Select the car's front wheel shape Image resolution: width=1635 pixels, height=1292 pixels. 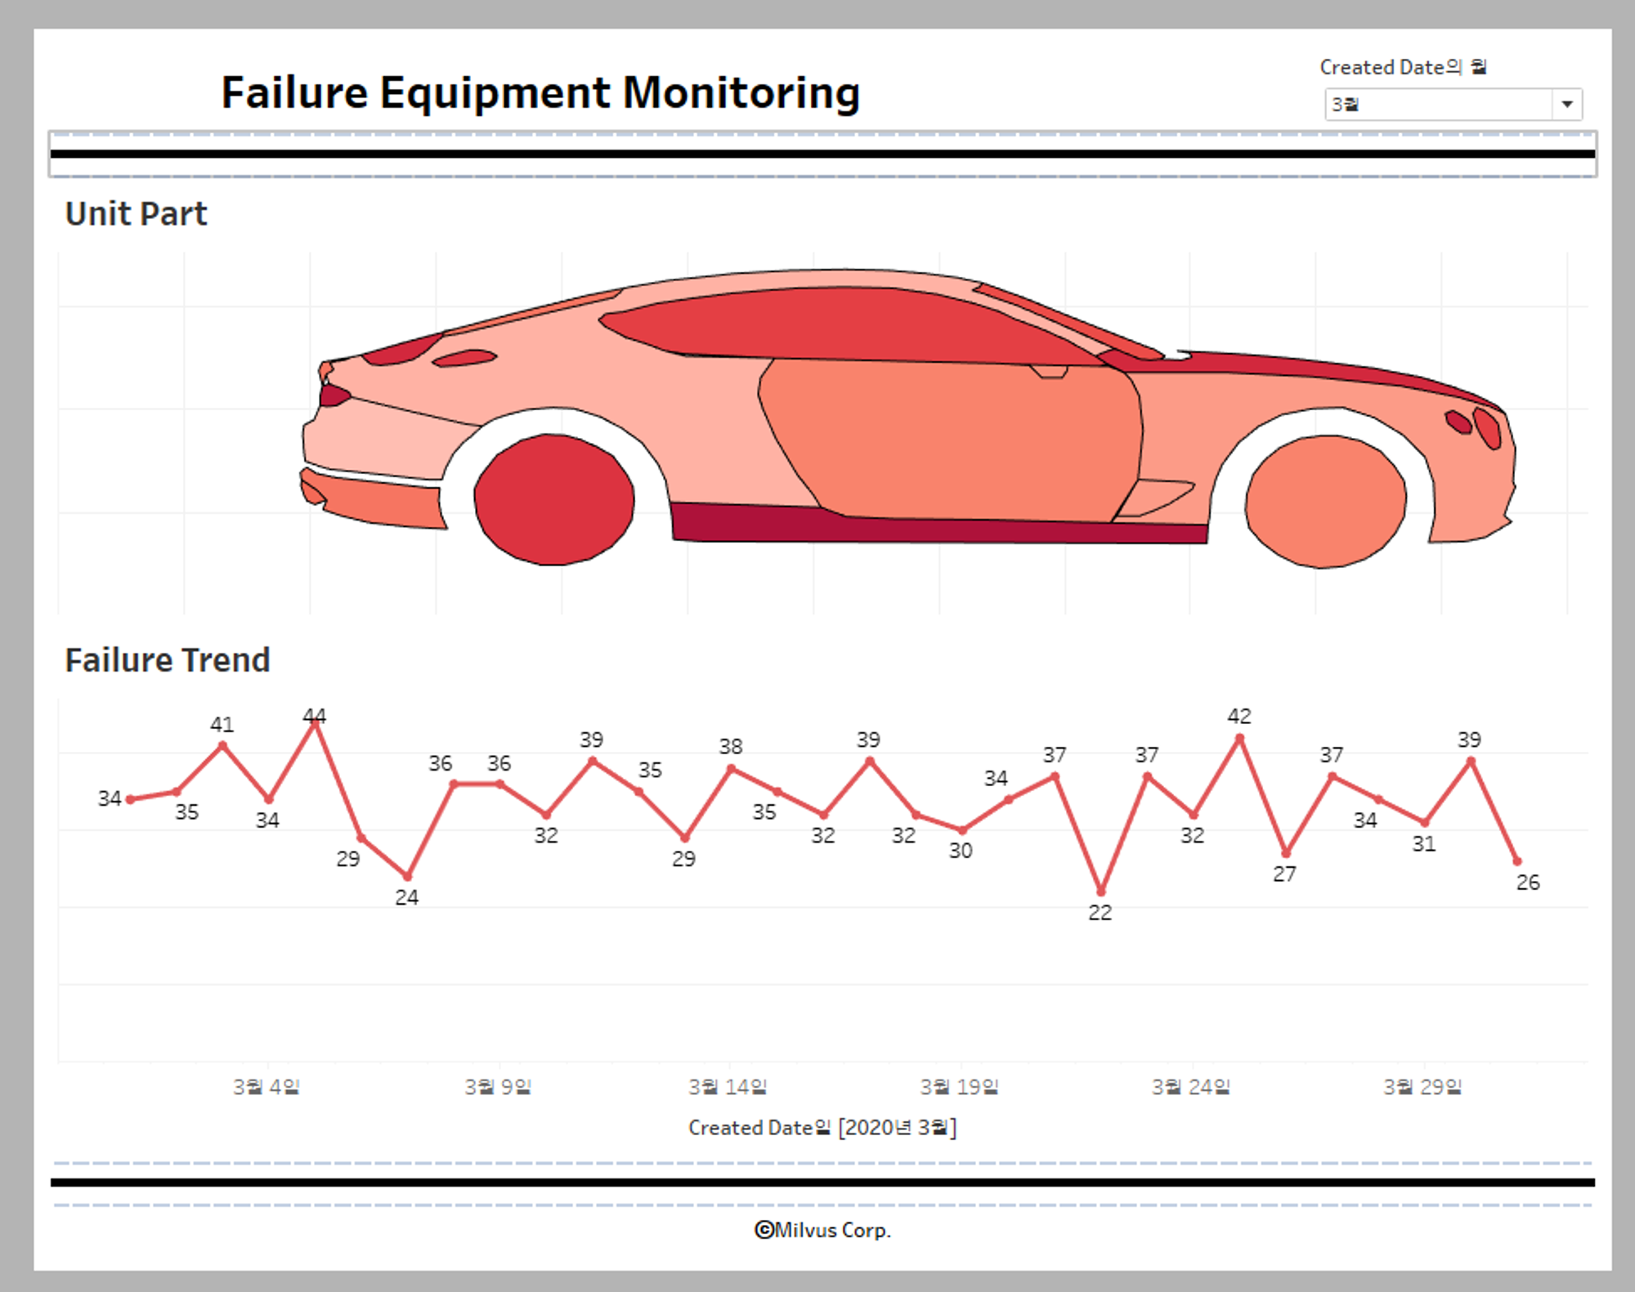(x=1325, y=501)
